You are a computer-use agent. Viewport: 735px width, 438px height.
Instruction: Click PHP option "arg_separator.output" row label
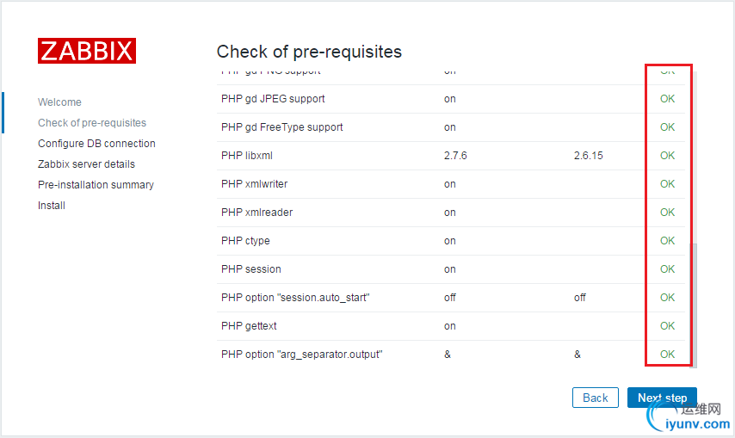point(301,355)
